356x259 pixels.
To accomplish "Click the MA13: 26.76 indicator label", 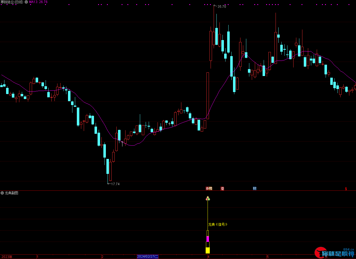I will coord(38,2).
